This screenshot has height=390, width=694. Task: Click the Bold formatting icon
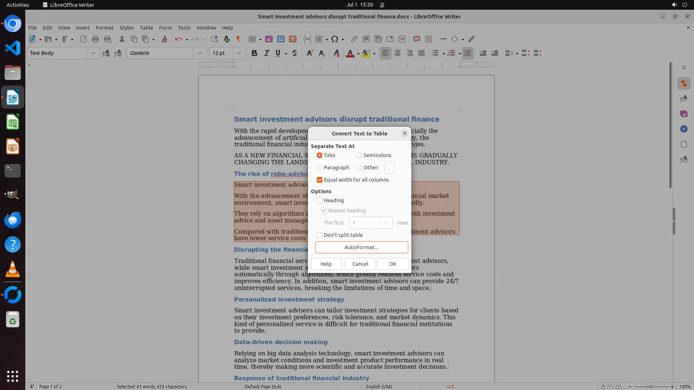pyautogui.click(x=254, y=53)
